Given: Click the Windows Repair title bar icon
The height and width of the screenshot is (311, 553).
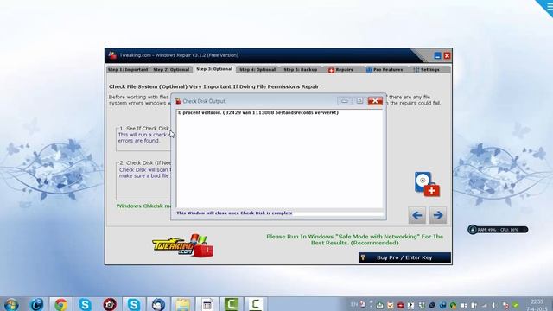Looking at the screenshot, I should 112,55.
